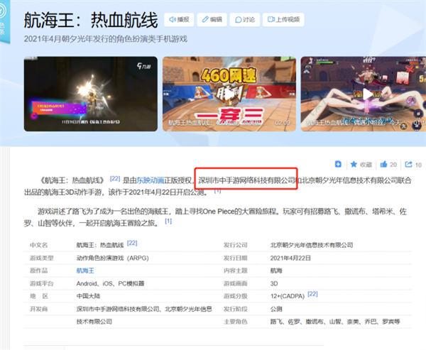Open the 航海王 link in 原作品 row
Screen dimensions: 426x350
coord(85,270)
